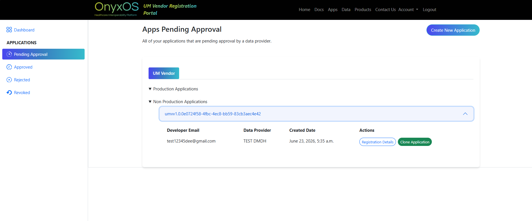Click the Rejected x-circle icon
Screen dimensions: 532x221
[9, 80]
